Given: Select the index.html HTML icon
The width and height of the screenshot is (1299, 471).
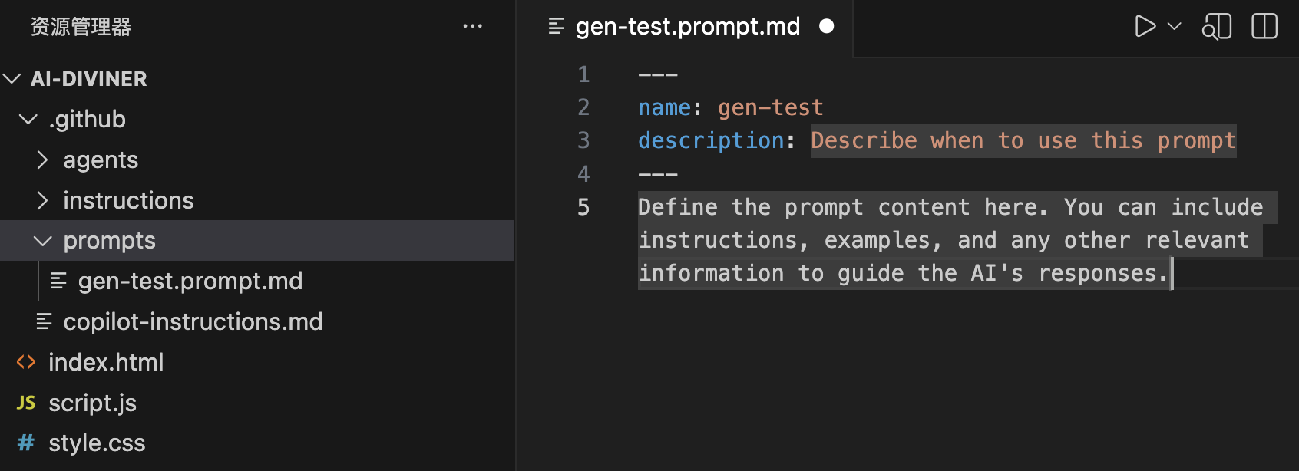Looking at the screenshot, I should tap(25, 361).
